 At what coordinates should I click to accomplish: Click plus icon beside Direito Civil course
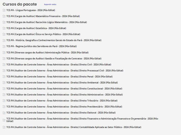4,65
